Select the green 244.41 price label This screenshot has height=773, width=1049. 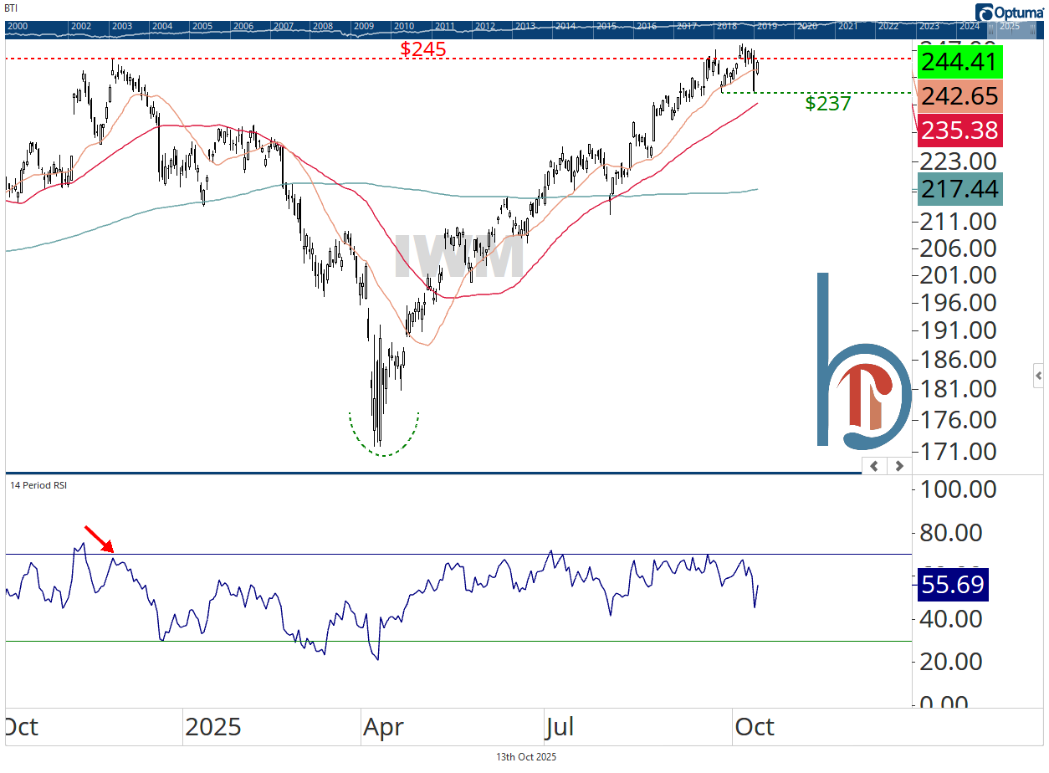(x=958, y=63)
